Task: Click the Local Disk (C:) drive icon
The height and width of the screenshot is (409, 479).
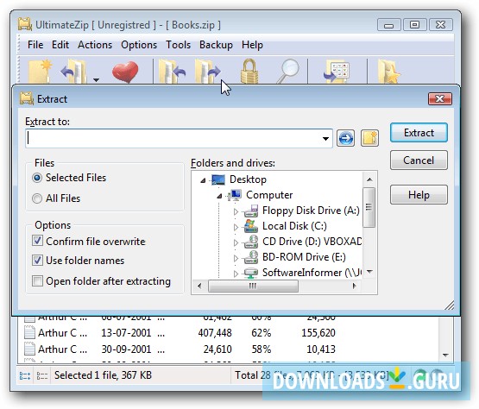Action: tap(251, 226)
